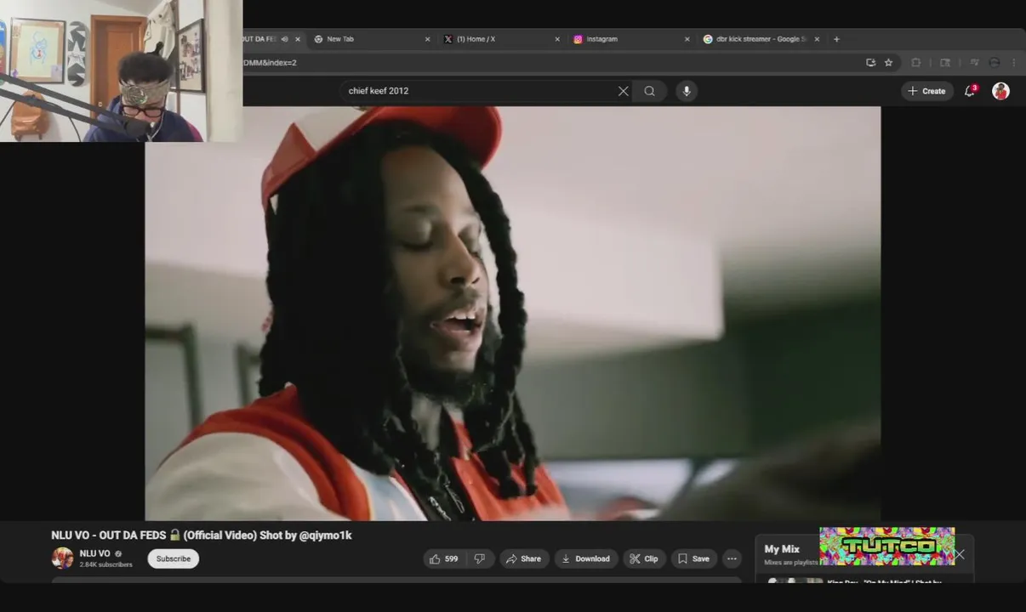1026x612 pixels.
Task: Like the video with thumbs up 599
Action: [444, 558]
